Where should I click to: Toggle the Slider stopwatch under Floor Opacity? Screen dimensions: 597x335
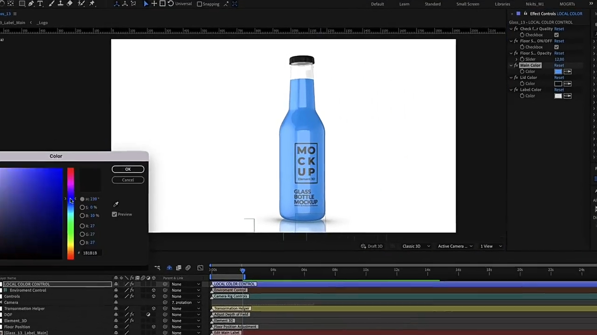tap(522, 60)
